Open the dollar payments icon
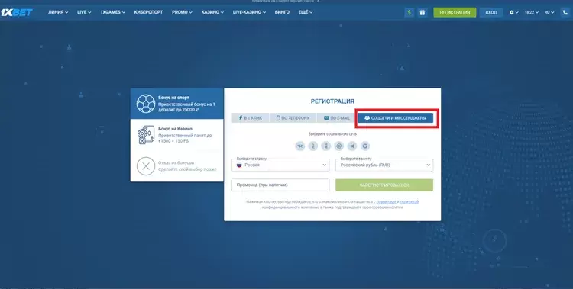This screenshot has width=573, height=289. (409, 12)
